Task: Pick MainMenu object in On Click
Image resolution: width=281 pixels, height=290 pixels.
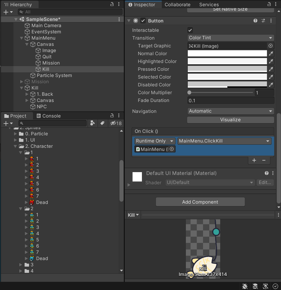Action: click(172, 149)
